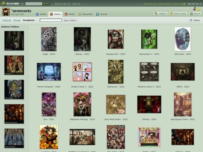Viewport: 203px width, 152px height.
Task: Open the Netcromancer gallery folder
Action: point(14,114)
